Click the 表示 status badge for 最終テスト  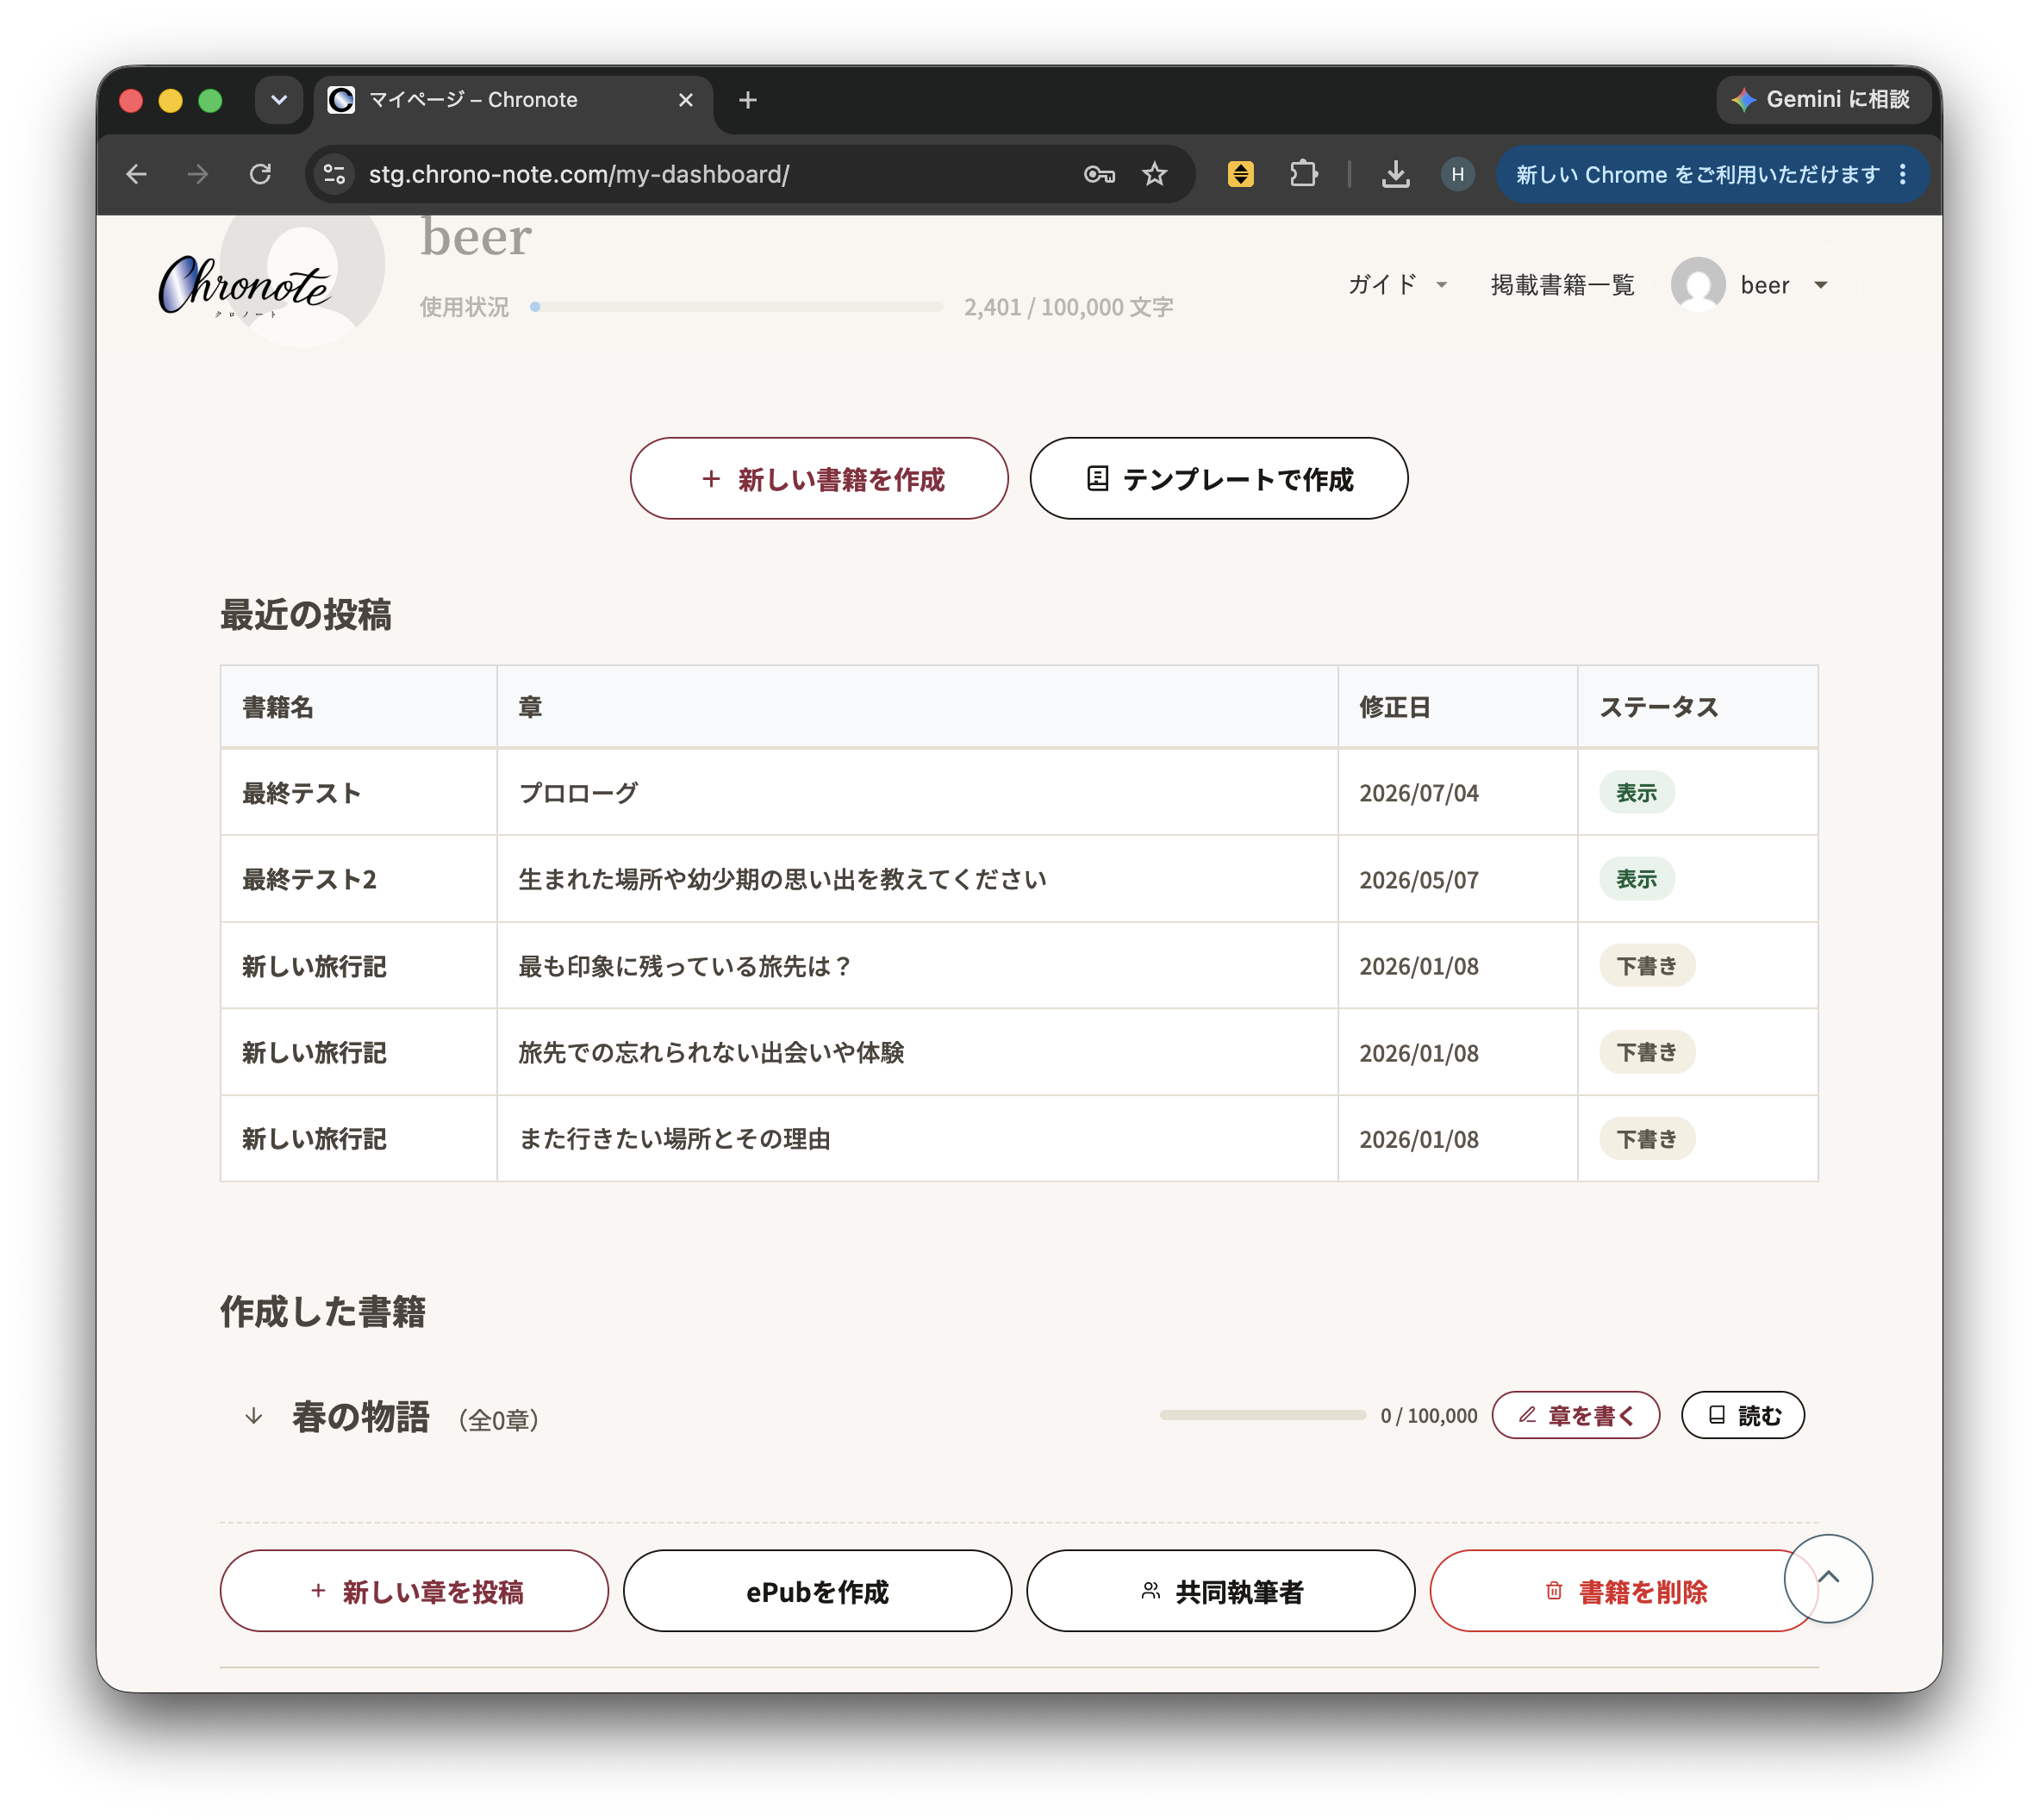(x=1636, y=792)
